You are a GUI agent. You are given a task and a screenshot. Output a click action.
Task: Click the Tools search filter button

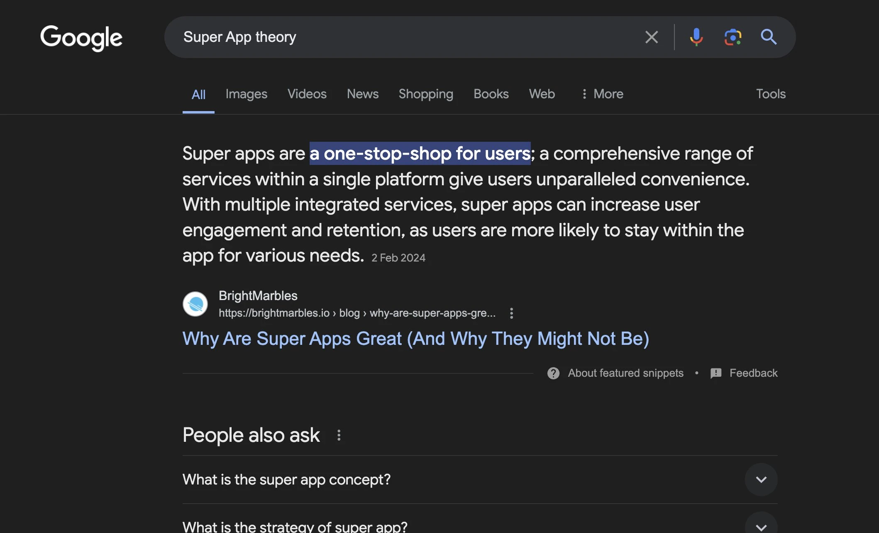(x=771, y=94)
